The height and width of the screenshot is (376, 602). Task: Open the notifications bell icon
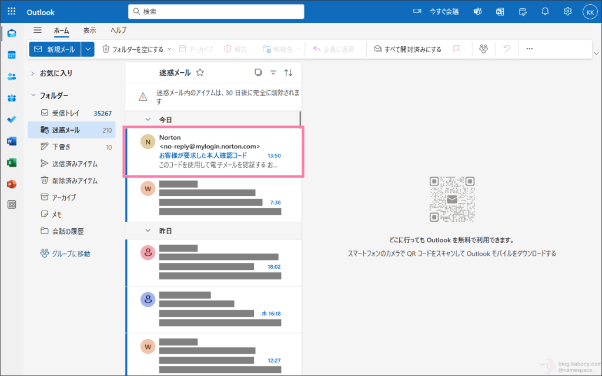pos(545,11)
